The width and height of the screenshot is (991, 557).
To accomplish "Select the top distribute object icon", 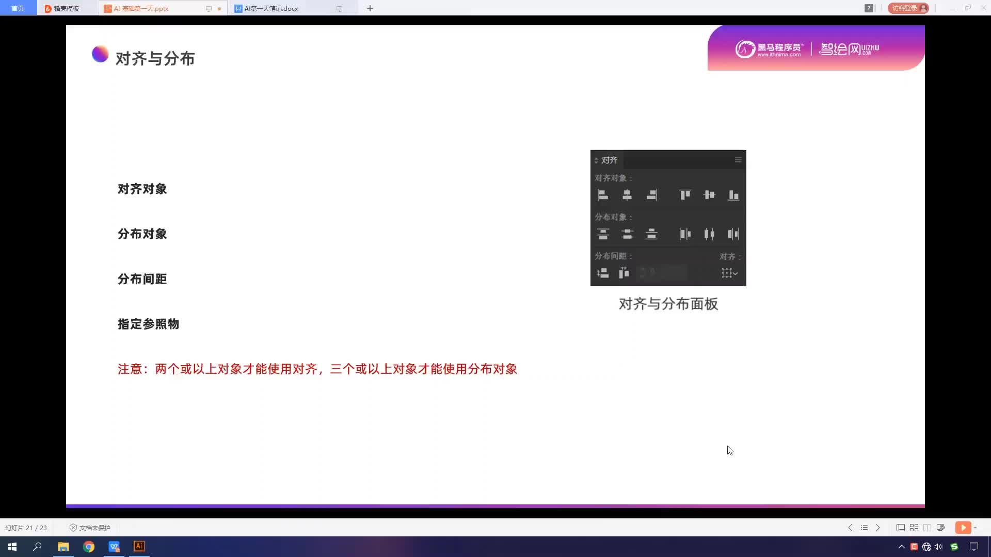I will tap(604, 234).
